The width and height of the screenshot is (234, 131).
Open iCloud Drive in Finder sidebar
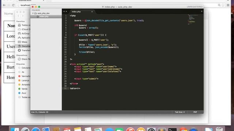click(x=24, y=29)
